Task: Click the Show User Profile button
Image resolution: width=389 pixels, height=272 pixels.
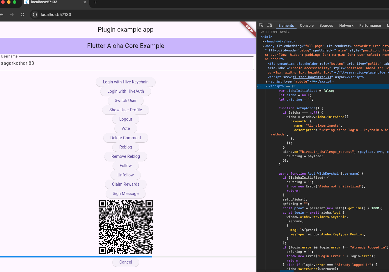Action: 126,110
